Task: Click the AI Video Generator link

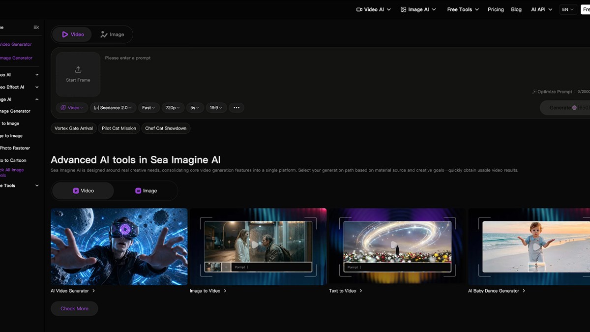Action: click(73, 291)
